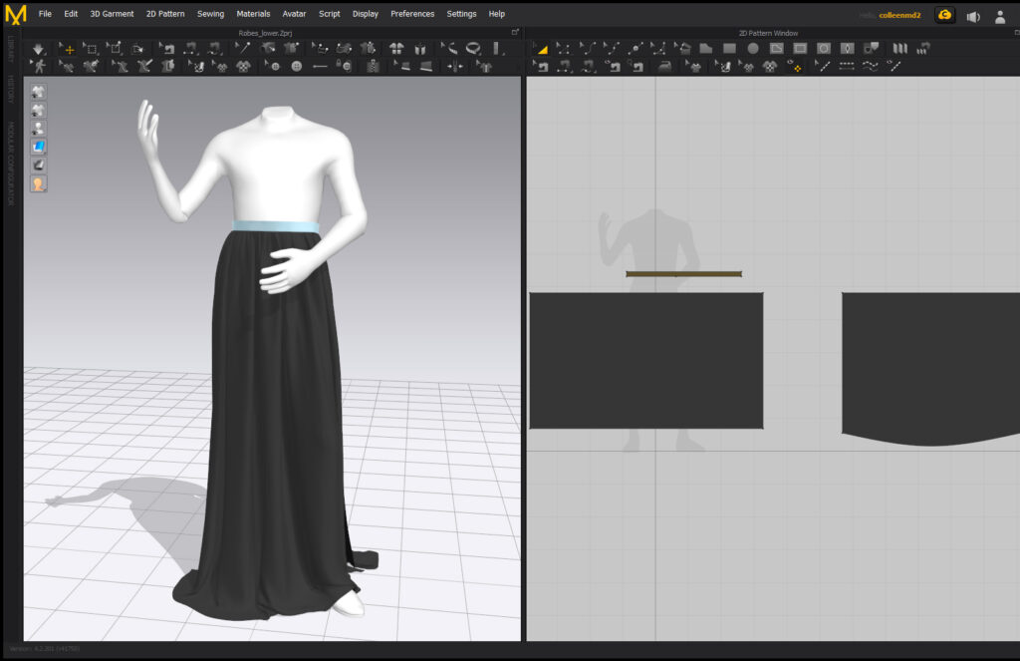Viewport: 1020px width, 661px height.
Task: Toggle avatar visibility in the left sidebar
Action: tap(38, 126)
